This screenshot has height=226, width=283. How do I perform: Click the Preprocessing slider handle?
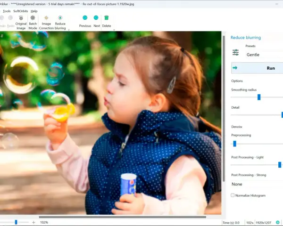click(234, 144)
